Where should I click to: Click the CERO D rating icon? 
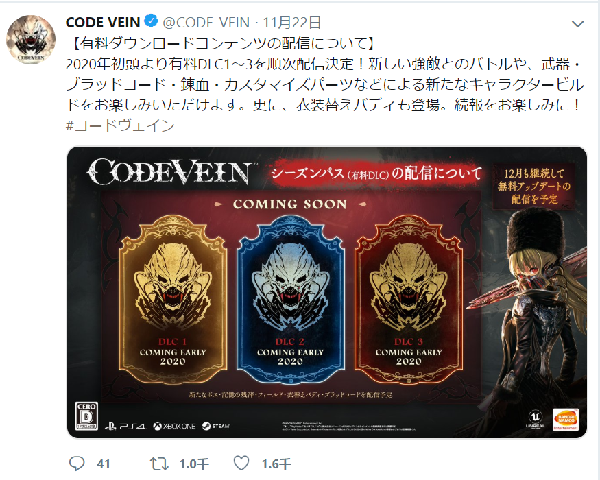click(x=86, y=416)
